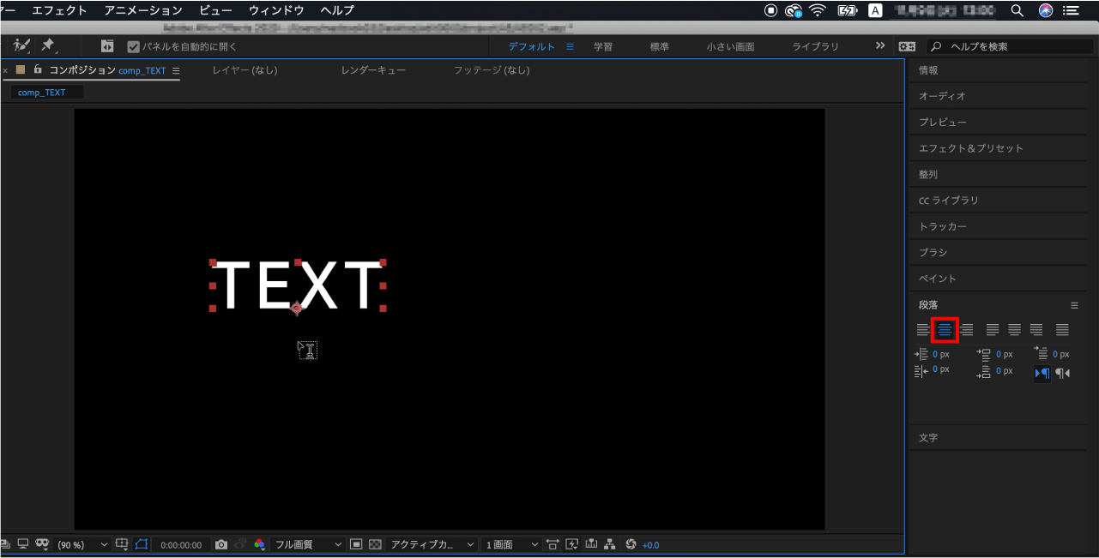Show channel and color management settings
The height and width of the screenshot is (558, 1099).
[260, 544]
